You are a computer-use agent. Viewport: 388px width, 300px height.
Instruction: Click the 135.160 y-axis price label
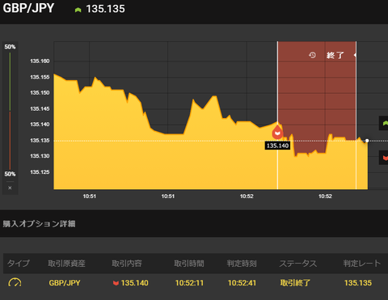[40, 61]
